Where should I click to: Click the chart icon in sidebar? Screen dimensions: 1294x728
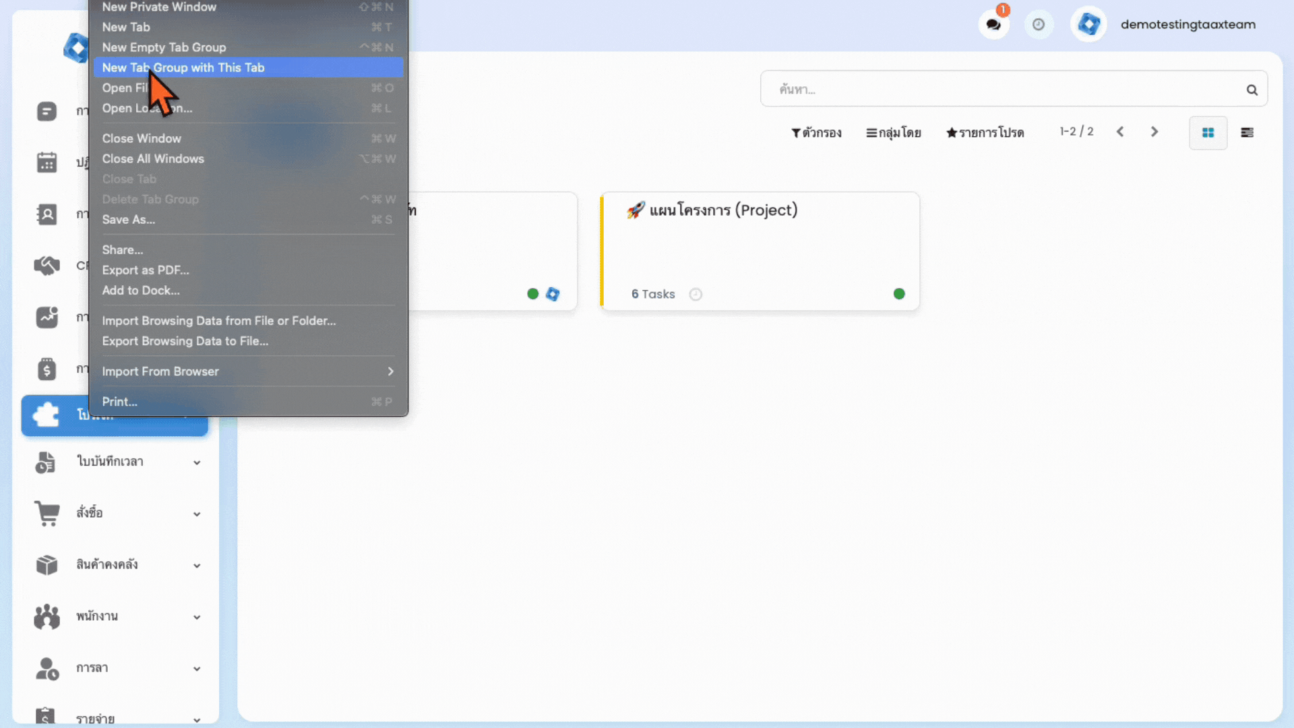47,317
